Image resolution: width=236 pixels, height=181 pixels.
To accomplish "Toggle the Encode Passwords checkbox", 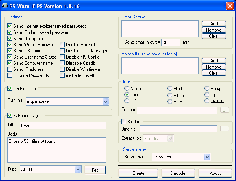I will click(x=10, y=75).
